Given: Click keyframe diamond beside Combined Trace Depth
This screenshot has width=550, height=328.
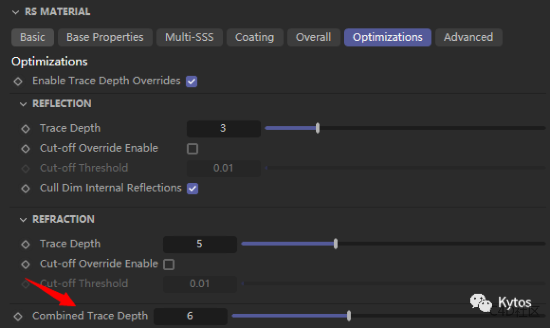Looking at the screenshot, I should pyautogui.click(x=18, y=316).
